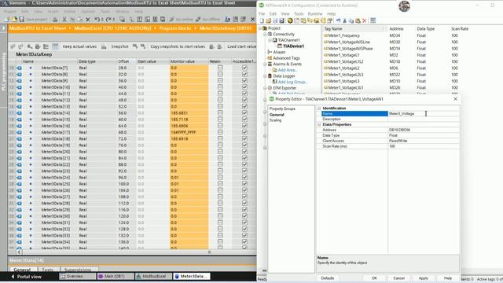Open View menu in KEPServerEX
503x283 pixels.
285,14
